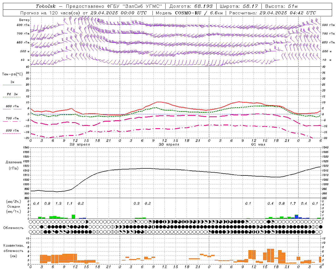This screenshot has height=269, width=336.
Task: Click the 'Долгота: 68.193' longitude value
Action: pos(191,6)
